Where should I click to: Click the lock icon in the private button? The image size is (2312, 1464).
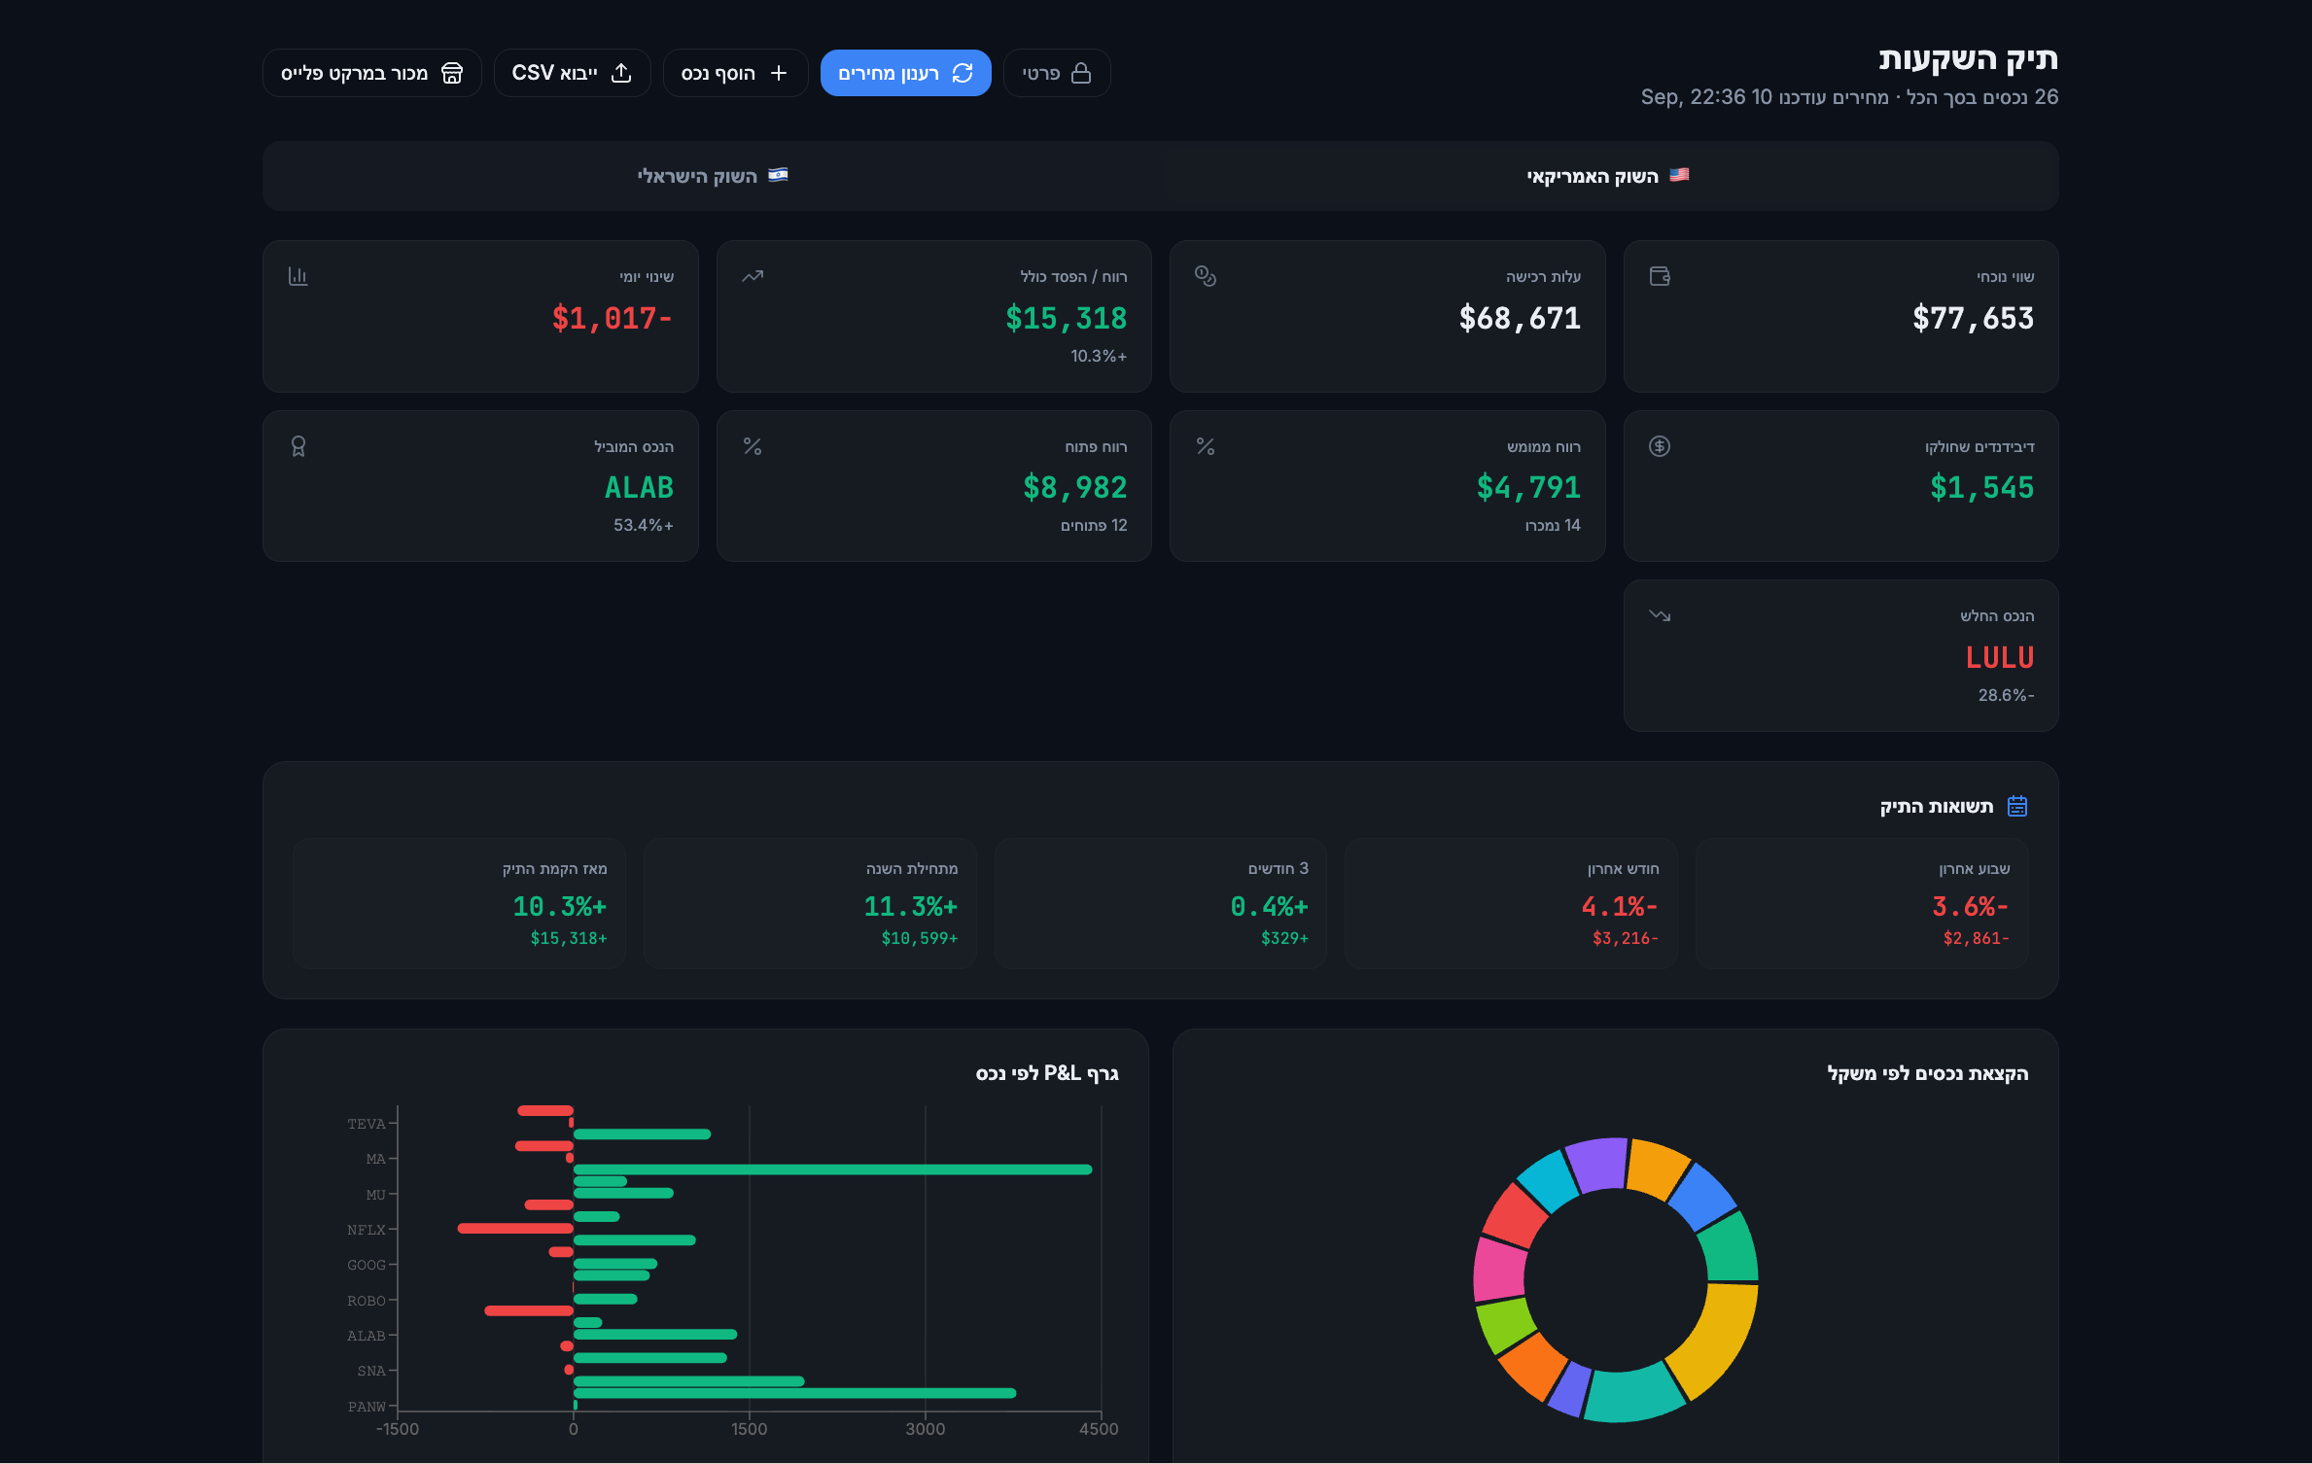[1081, 73]
